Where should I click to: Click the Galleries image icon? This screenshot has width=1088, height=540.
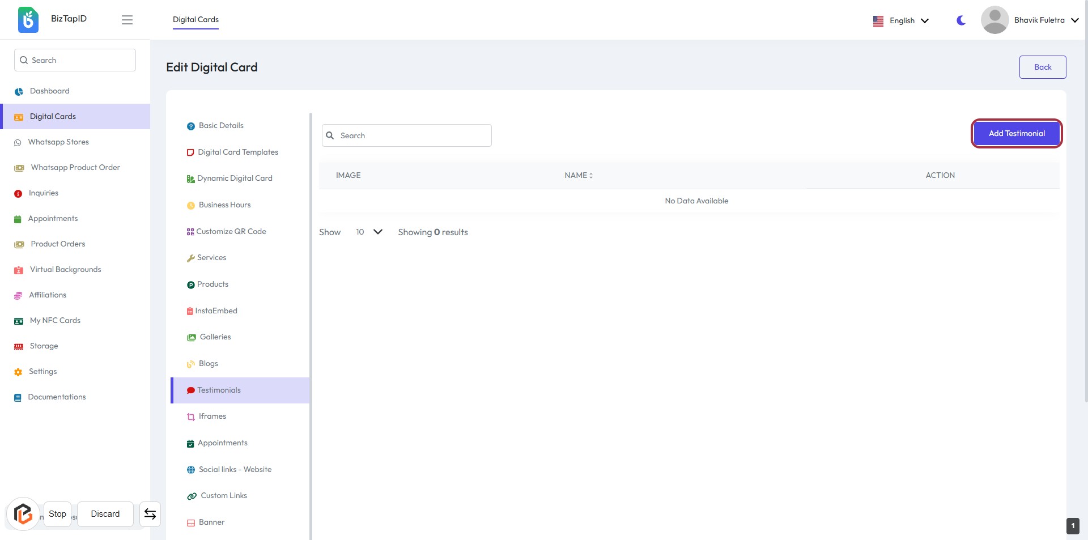coord(192,338)
